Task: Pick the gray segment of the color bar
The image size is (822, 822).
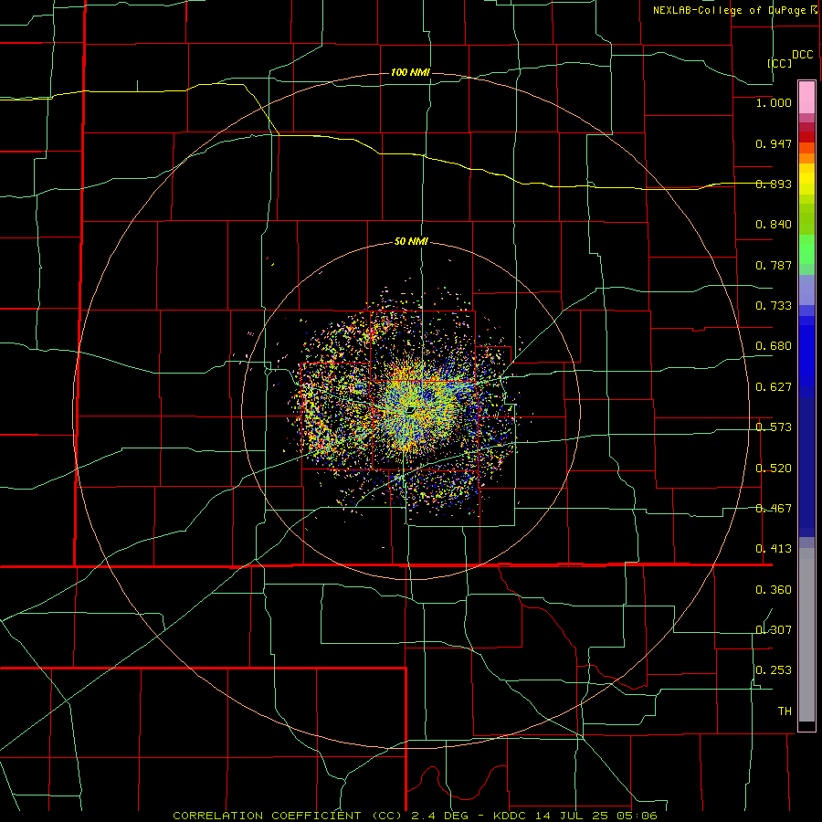Action: click(806, 635)
